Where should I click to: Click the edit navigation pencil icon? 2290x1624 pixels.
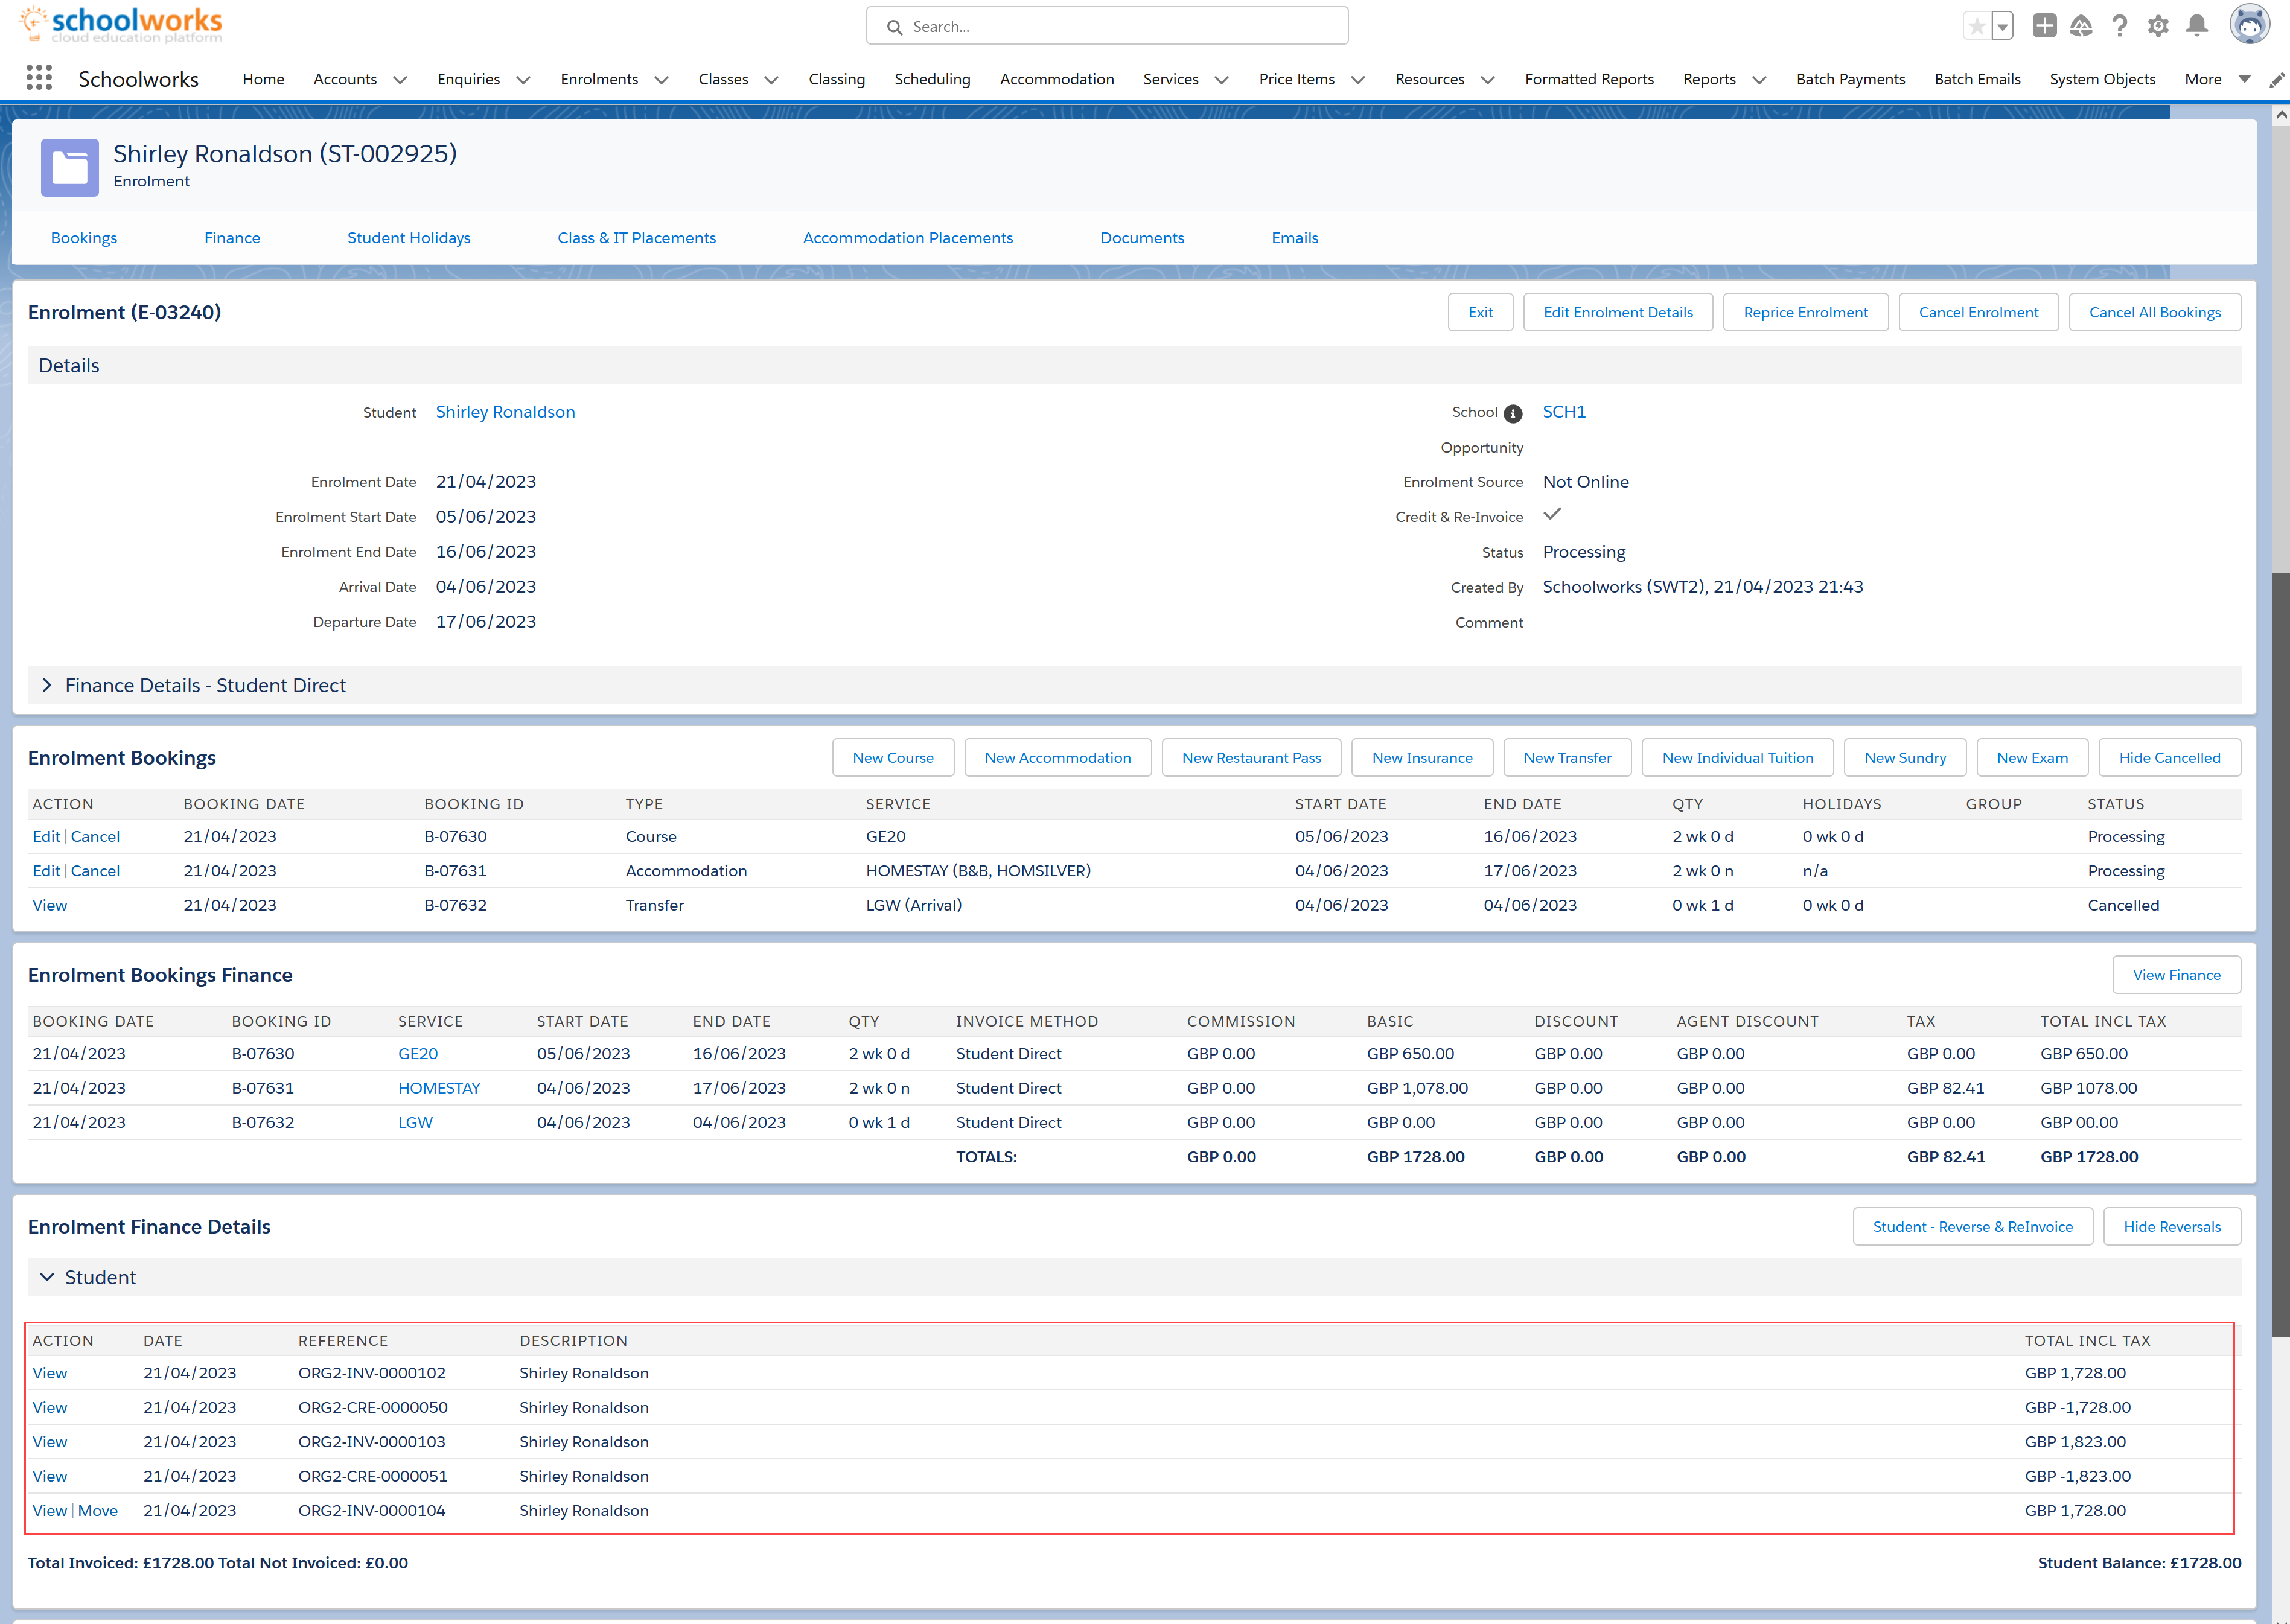2276,80
